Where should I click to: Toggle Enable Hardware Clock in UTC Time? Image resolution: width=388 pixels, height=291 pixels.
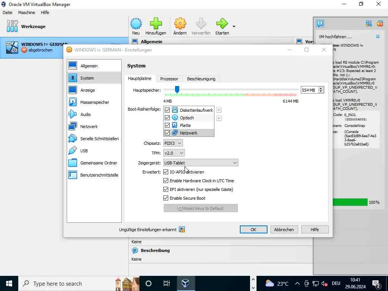(x=166, y=181)
